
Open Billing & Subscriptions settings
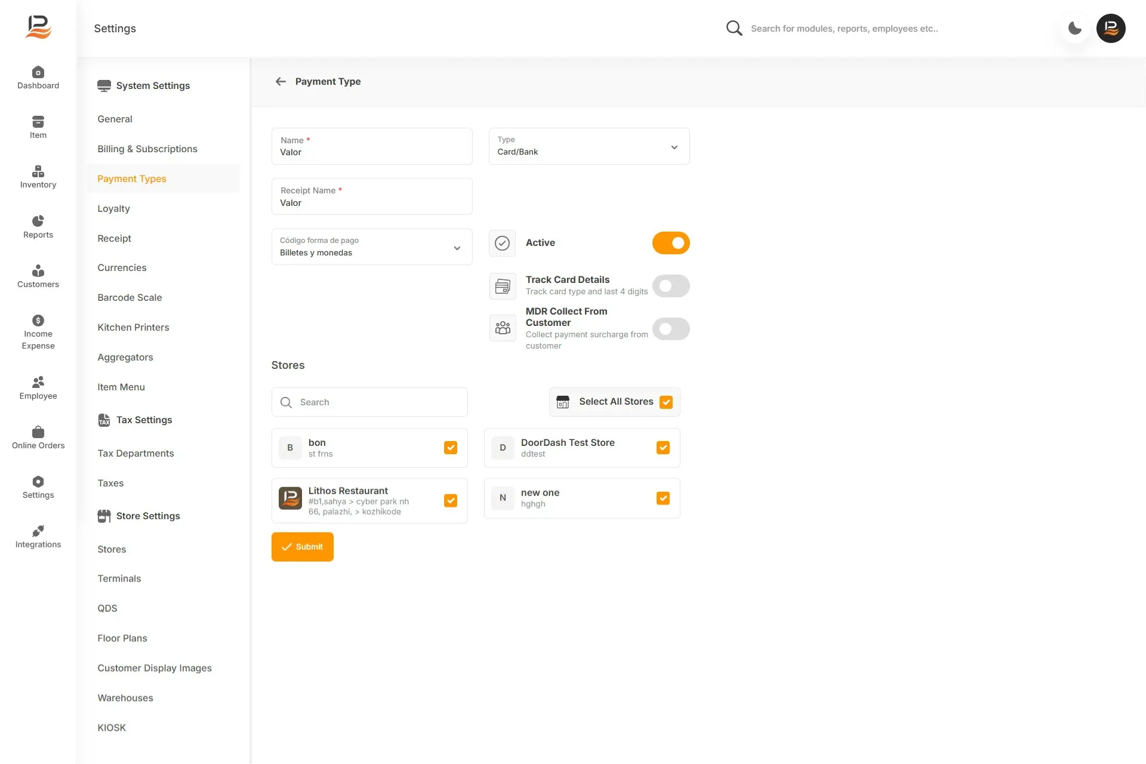(x=147, y=149)
